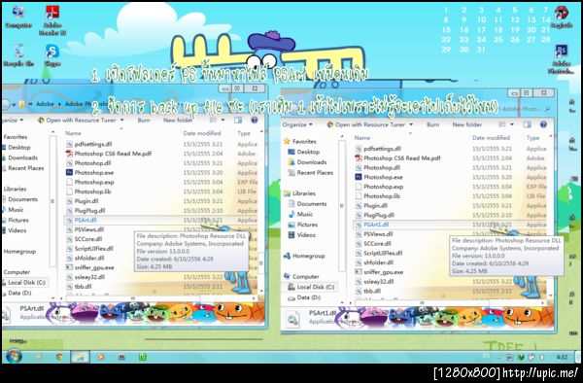Open the orange media player taskbar icon

[101, 357]
